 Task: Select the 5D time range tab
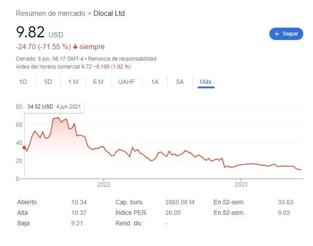(x=48, y=82)
